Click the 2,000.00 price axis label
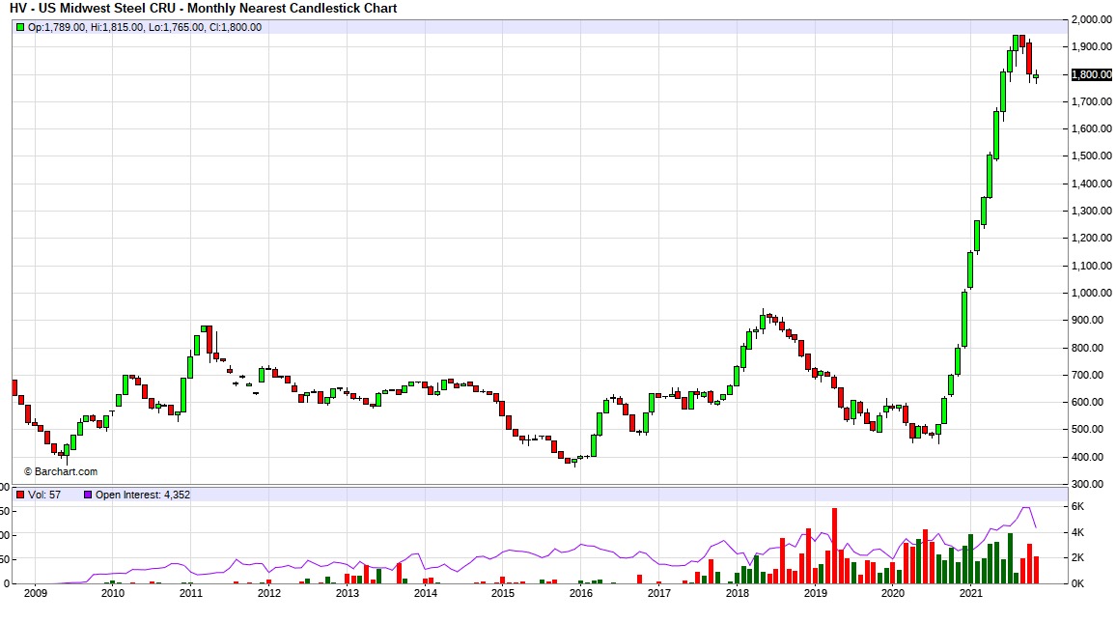The width and height of the screenshot is (1116, 623). coord(1091,19)
